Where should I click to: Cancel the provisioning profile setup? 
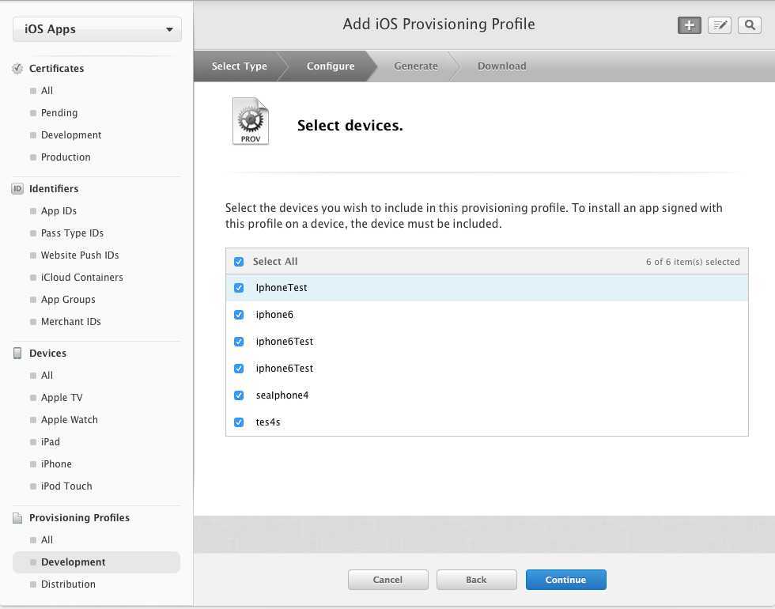[387, 580]
